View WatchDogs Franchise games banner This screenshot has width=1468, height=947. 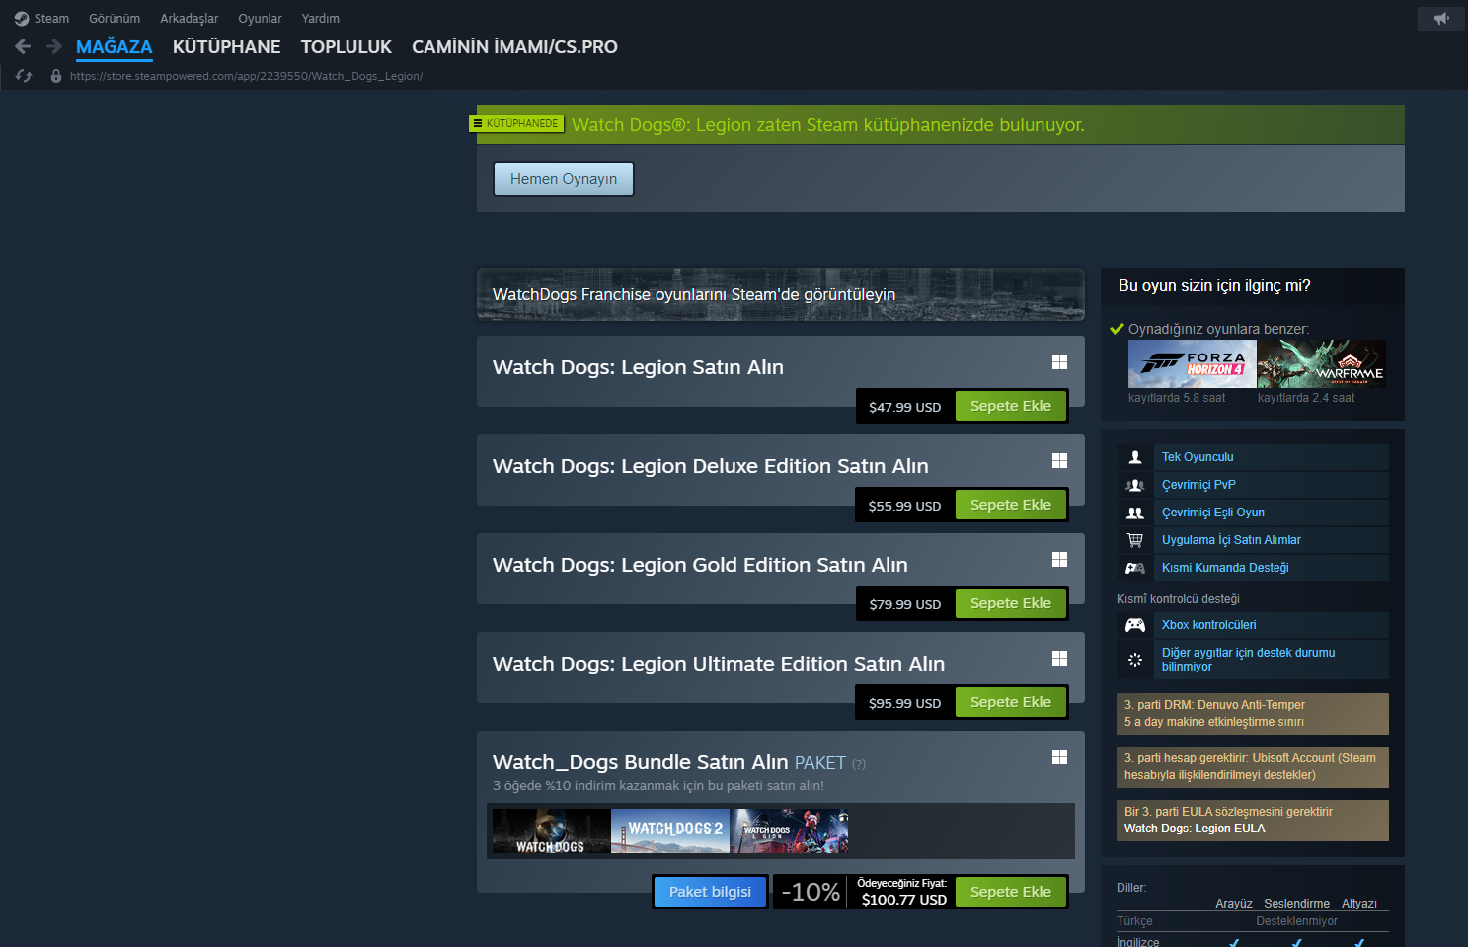pos(781,294)
